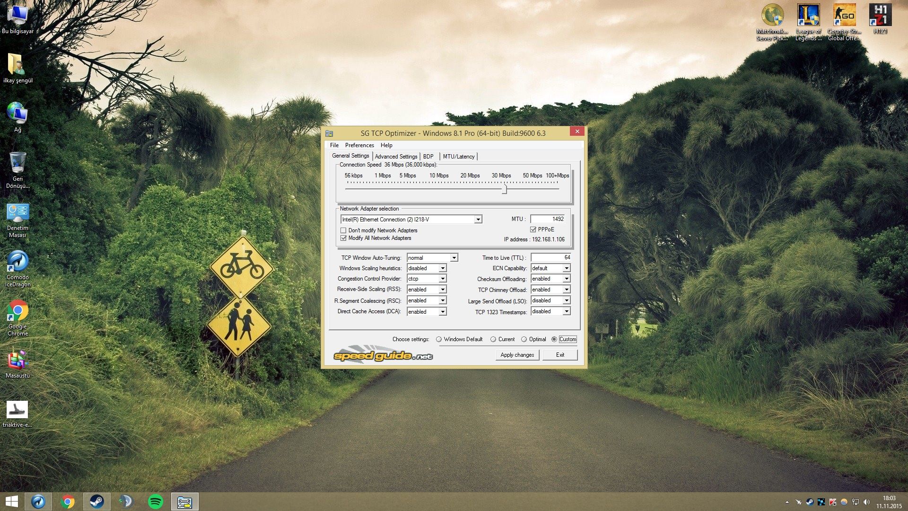Click the Spotify icon in the taskbar
This screenshot has width=908, height=511.
pos(156,502)
